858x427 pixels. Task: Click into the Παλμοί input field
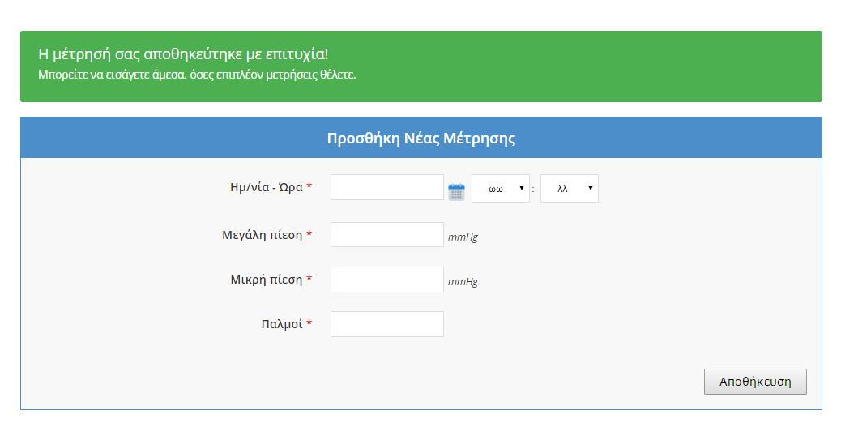pyautogui.click(x=386, y=324)
